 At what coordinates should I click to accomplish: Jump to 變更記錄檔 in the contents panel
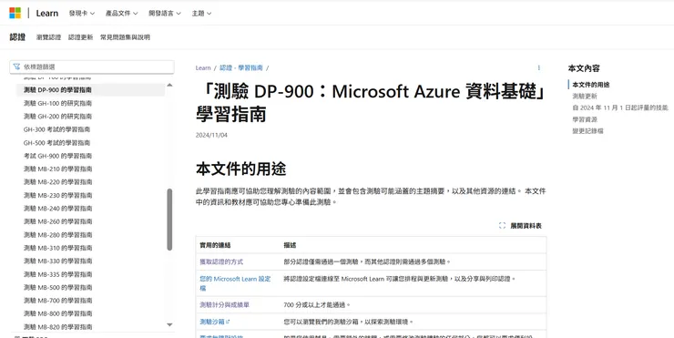click(587, 131)
